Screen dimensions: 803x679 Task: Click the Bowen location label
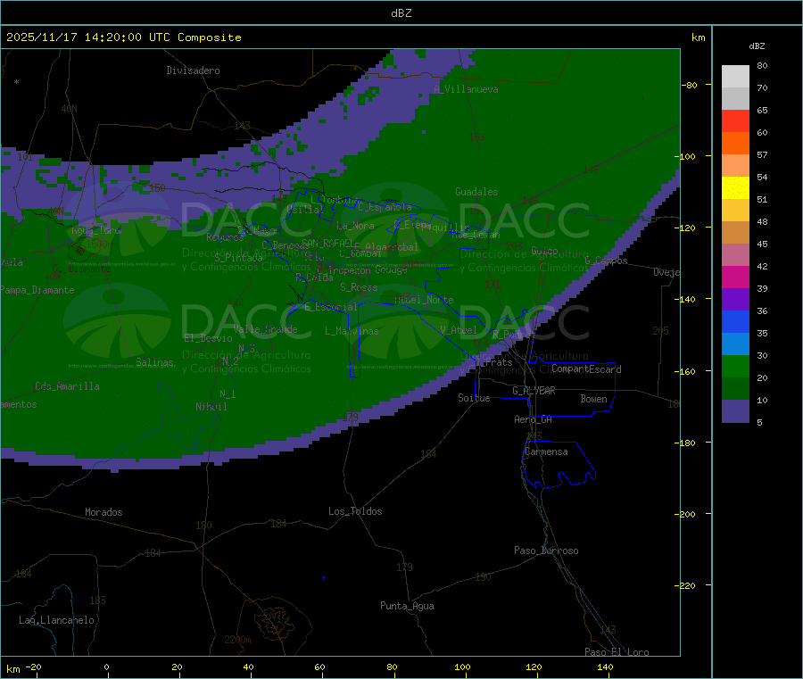coord(593,399)
